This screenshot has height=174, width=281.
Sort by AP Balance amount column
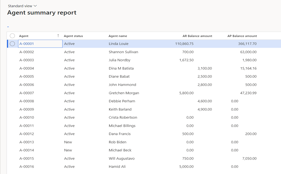click(243, 35)
